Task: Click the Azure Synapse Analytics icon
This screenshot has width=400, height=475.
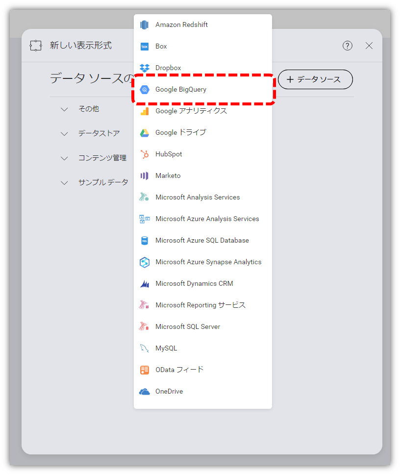Action: (145, 262)
